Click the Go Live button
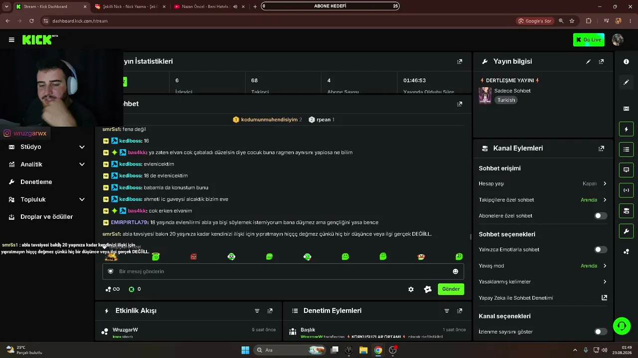Screen dimensions: 638x358 tap(589, 40)
